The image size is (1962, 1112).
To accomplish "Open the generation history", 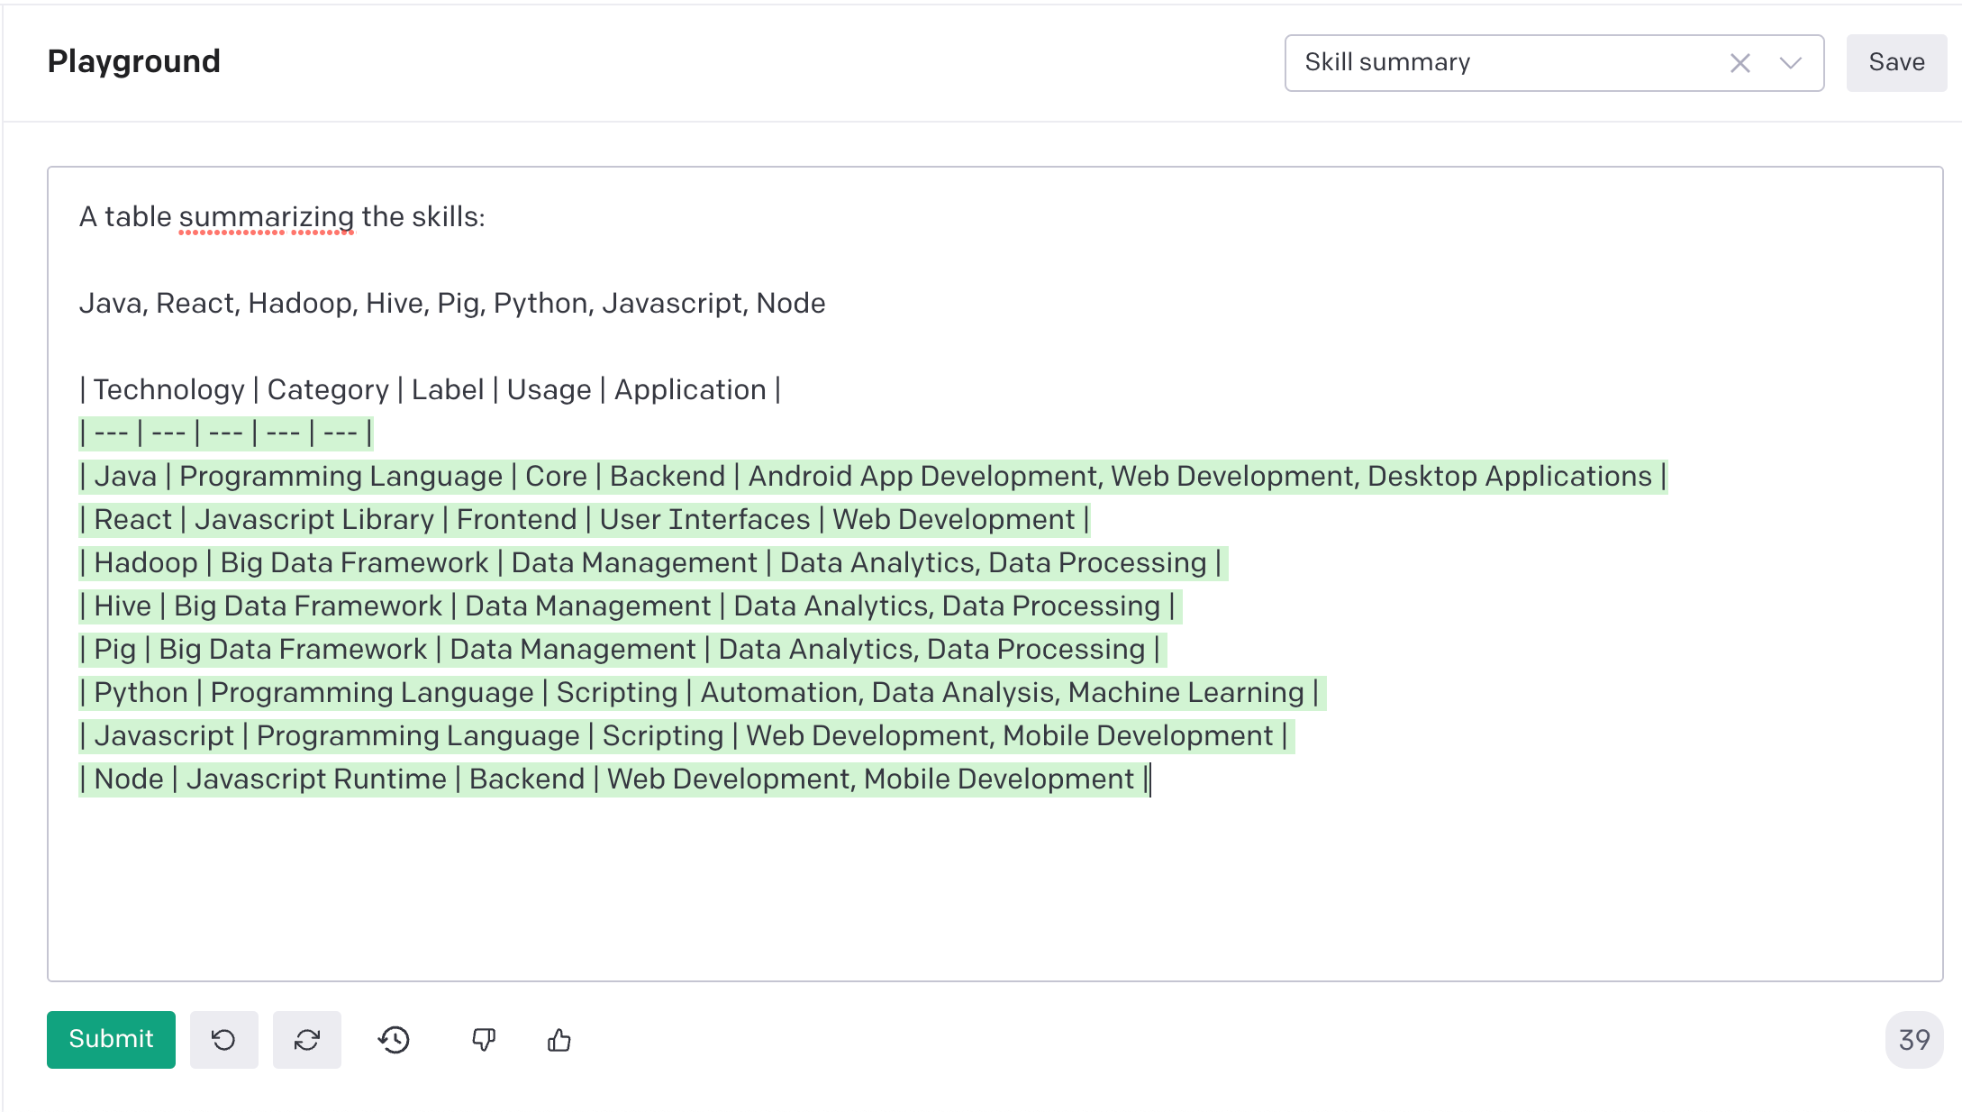I will click(x=394, y=1039).
